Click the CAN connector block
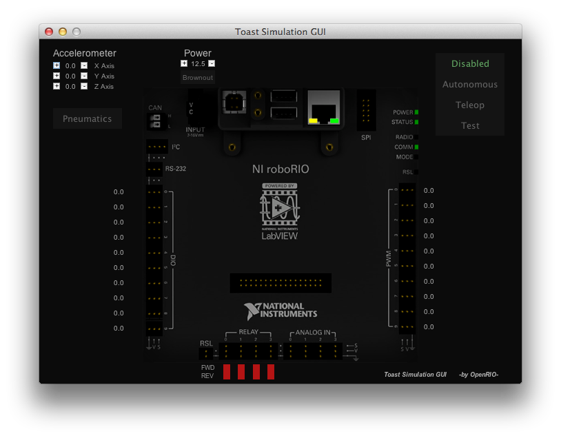This screenshot has width=561, height=438. (156, 121)
